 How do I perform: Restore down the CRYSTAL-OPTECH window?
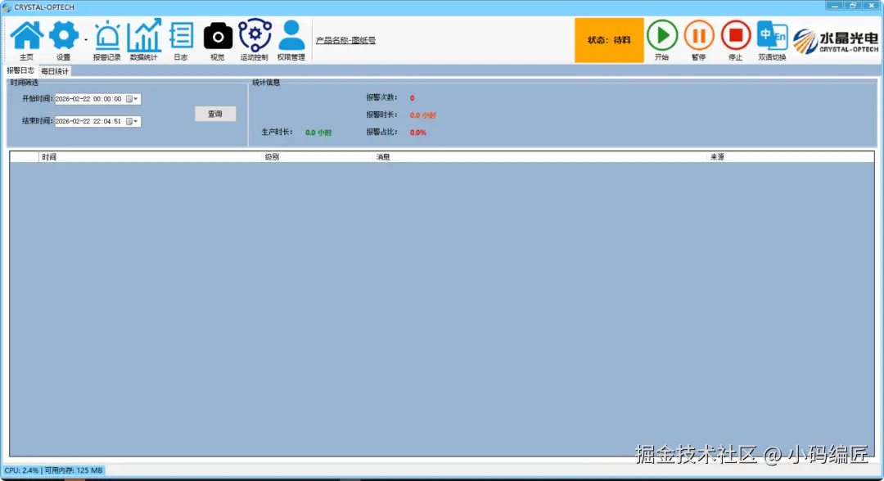point(853,6)
